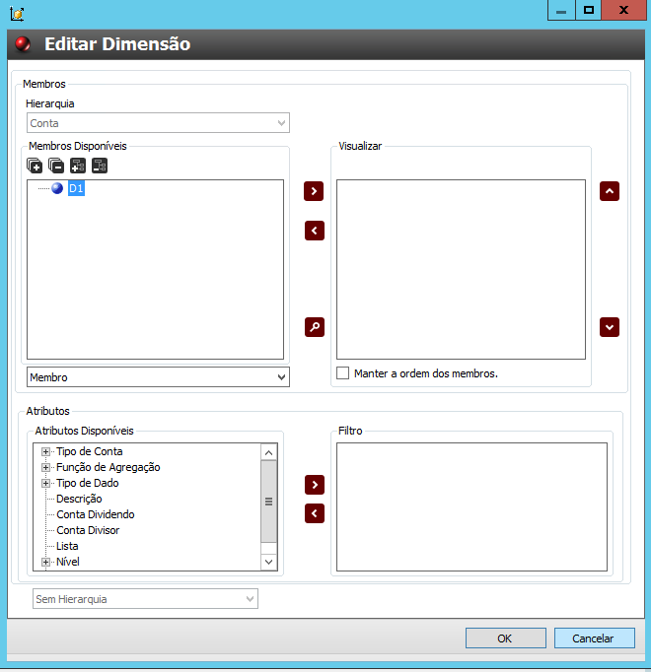Remove the member from the Visualizar list

pos(315,231)
